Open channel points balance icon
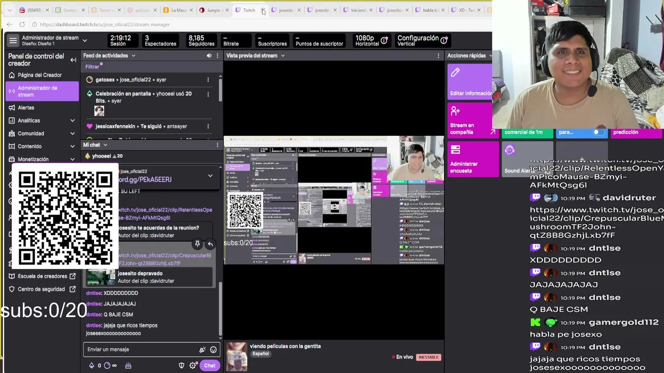This screenshot has height=373, width=664. point(107,366)
